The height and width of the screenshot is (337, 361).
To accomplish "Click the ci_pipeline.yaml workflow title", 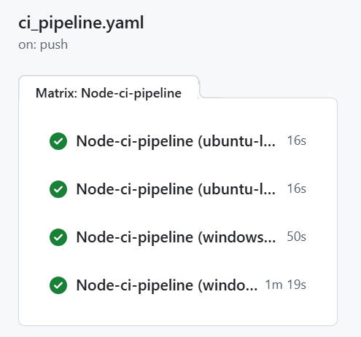I will tap(81, 23).
